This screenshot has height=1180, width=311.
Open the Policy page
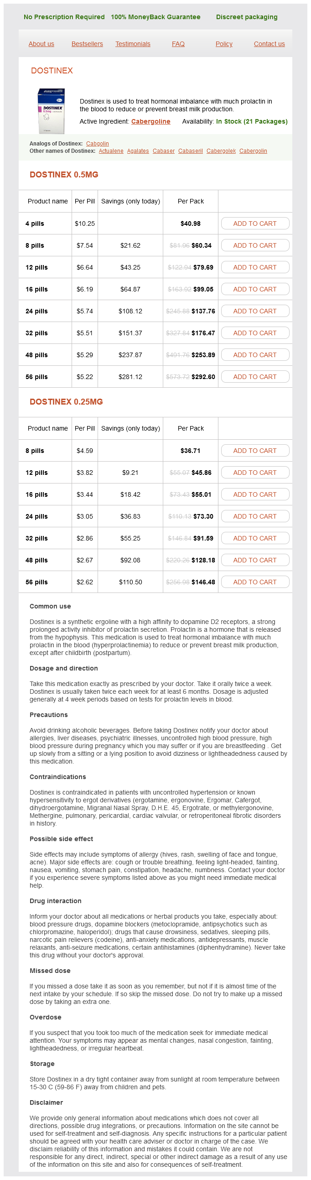pos(224,44)
